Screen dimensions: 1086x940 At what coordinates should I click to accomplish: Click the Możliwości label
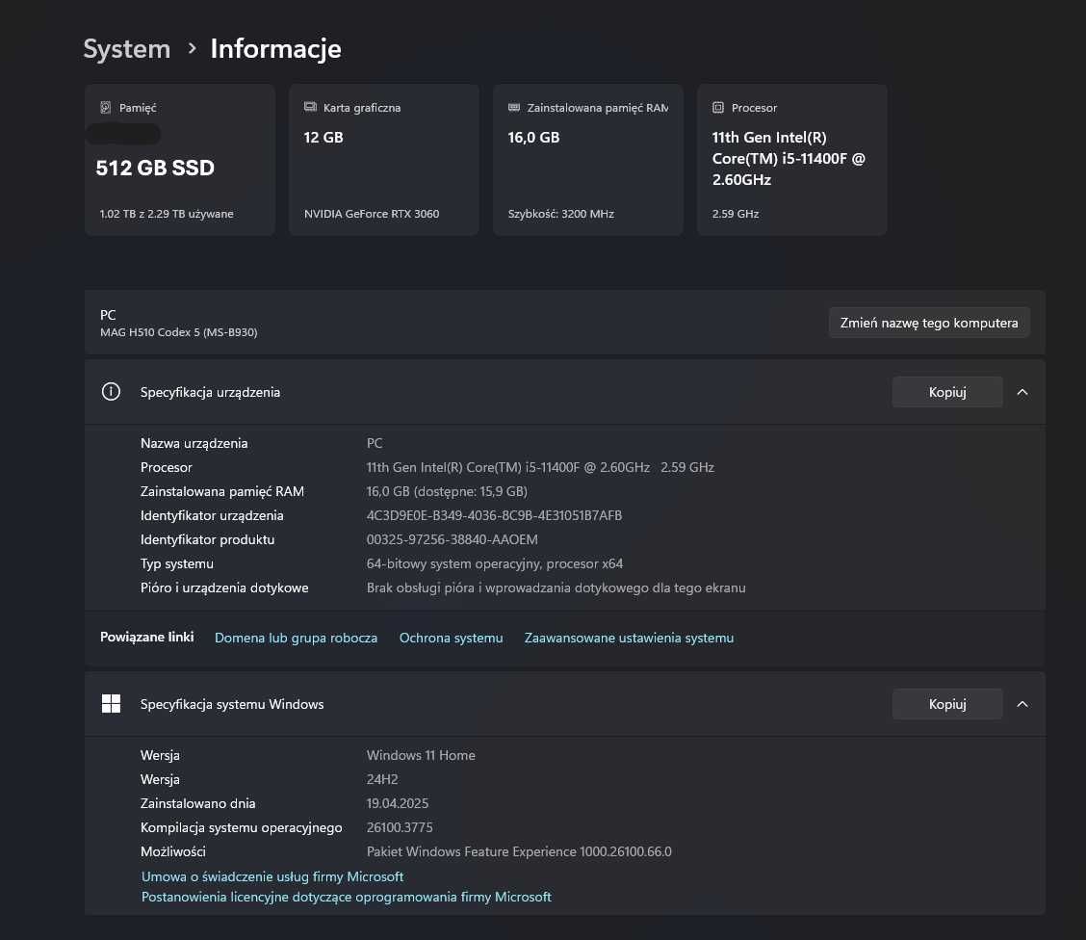pos(172,852)
